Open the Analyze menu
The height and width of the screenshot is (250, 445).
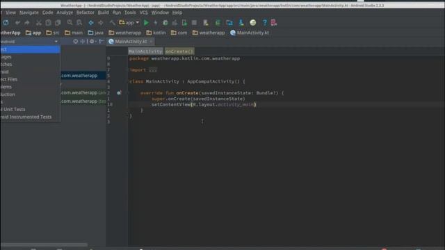pyautogui.click(x=65, y=12)
